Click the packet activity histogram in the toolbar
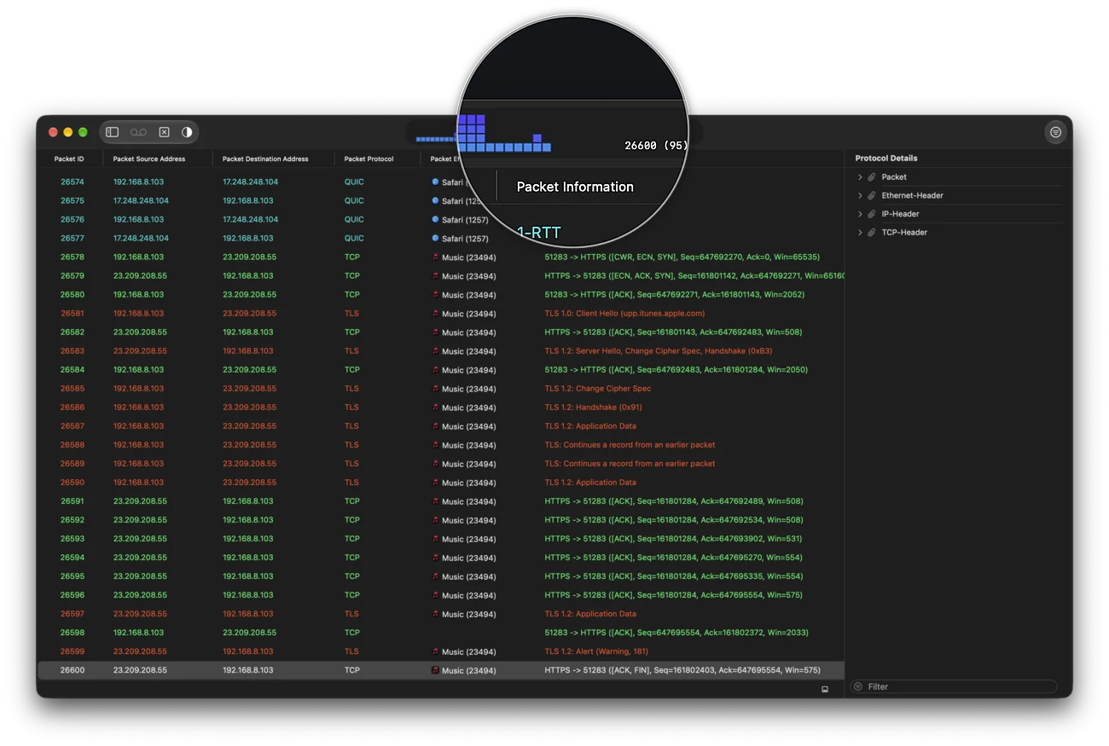 click(x=484, y=132)
